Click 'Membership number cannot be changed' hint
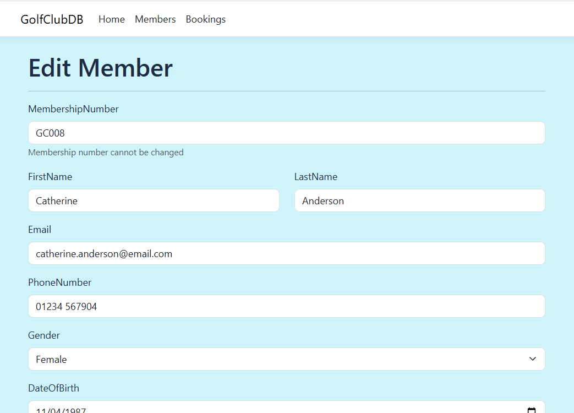 click(106, 153)
